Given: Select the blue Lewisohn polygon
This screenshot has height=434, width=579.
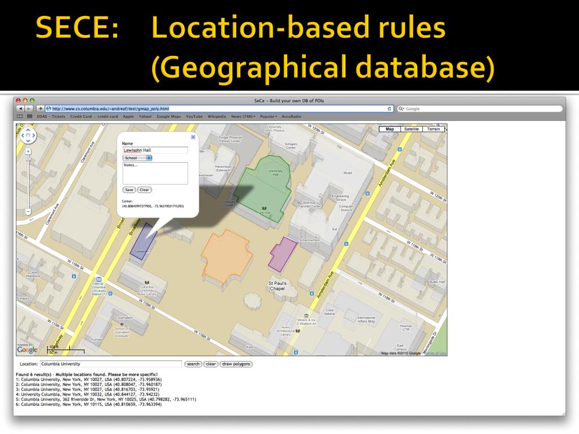Looking at the screenshot, I should click(x=144, y=241).
